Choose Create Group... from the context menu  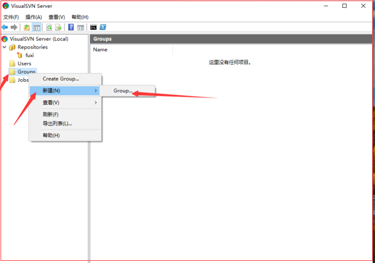[x=65, y=79]
